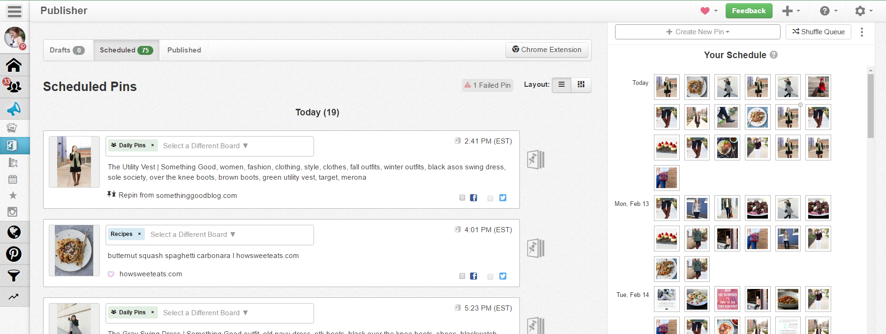This screenshot has width=886, height=334.
Task: Click the Utility Vest pin thumbnail image
Action: click(x=74, y=162)
